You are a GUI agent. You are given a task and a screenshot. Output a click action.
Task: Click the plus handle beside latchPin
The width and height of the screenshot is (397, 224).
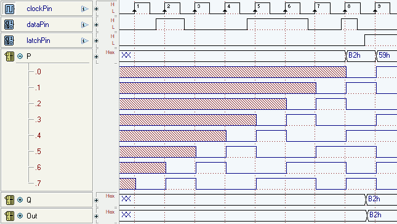click(96, 41)
